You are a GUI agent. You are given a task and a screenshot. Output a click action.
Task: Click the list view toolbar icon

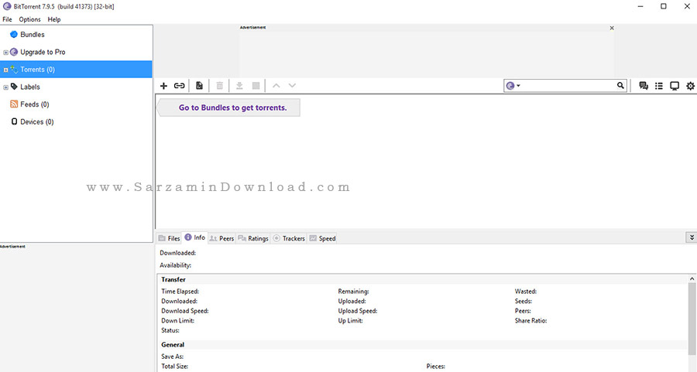click(659, 86)
